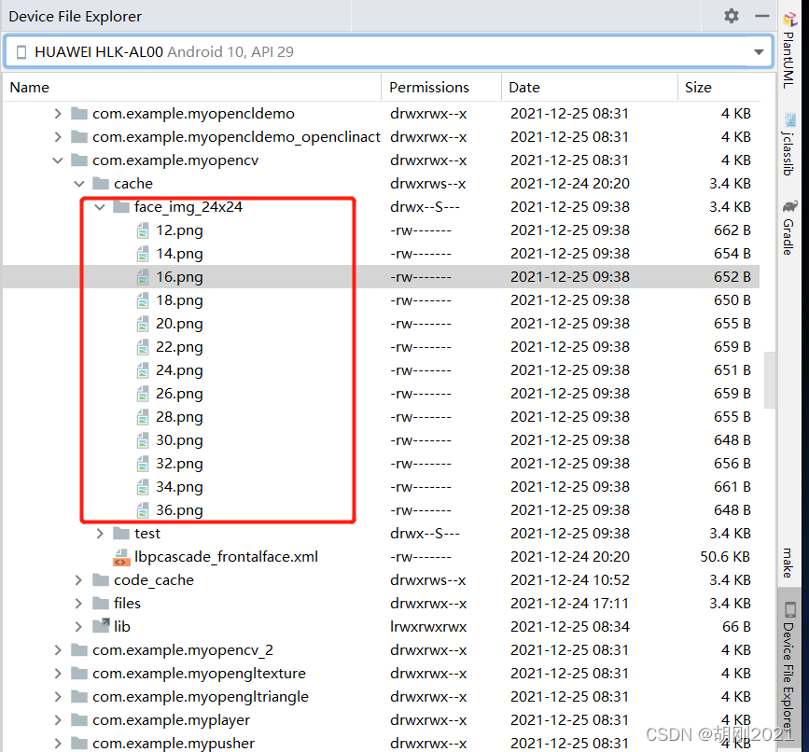Click the lrwxrwxrwx permissions value
809x752 pixels.
(x=428, y=627)
